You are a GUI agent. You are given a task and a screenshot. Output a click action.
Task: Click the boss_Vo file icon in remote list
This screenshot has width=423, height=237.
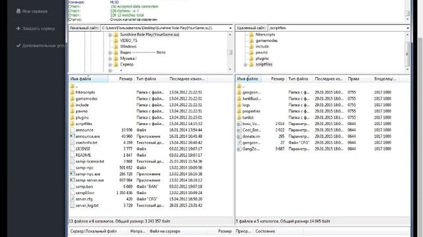[239, 124]
